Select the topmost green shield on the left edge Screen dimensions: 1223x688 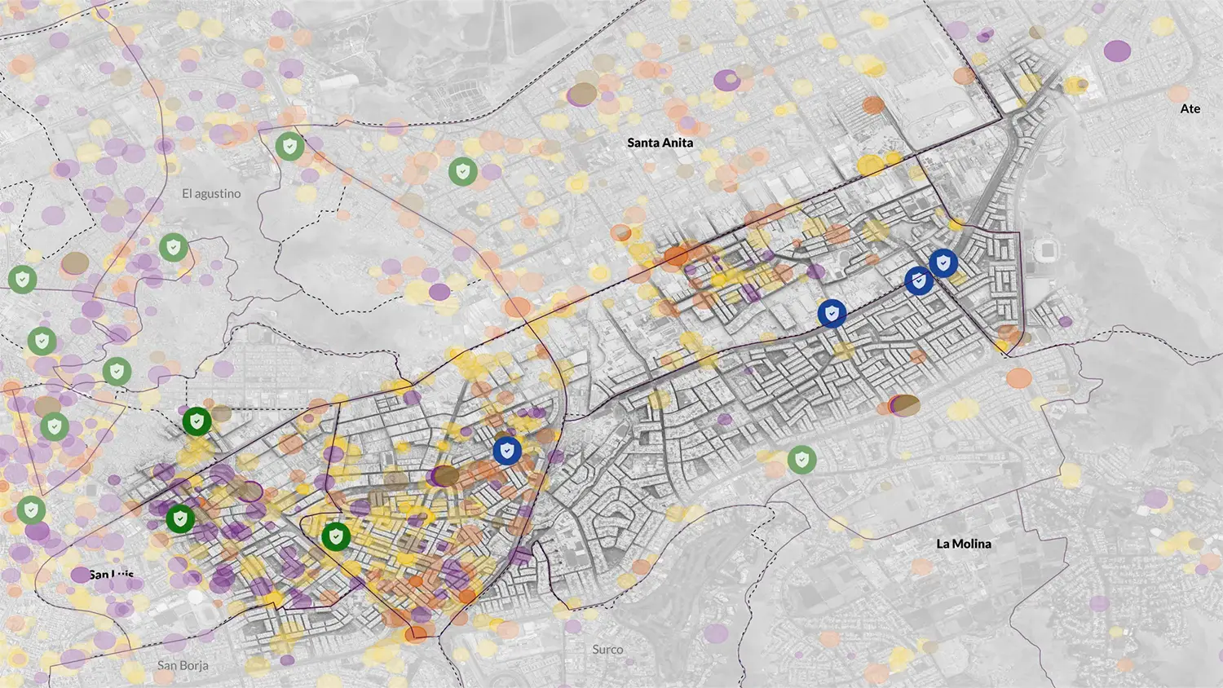coord(24,280)
